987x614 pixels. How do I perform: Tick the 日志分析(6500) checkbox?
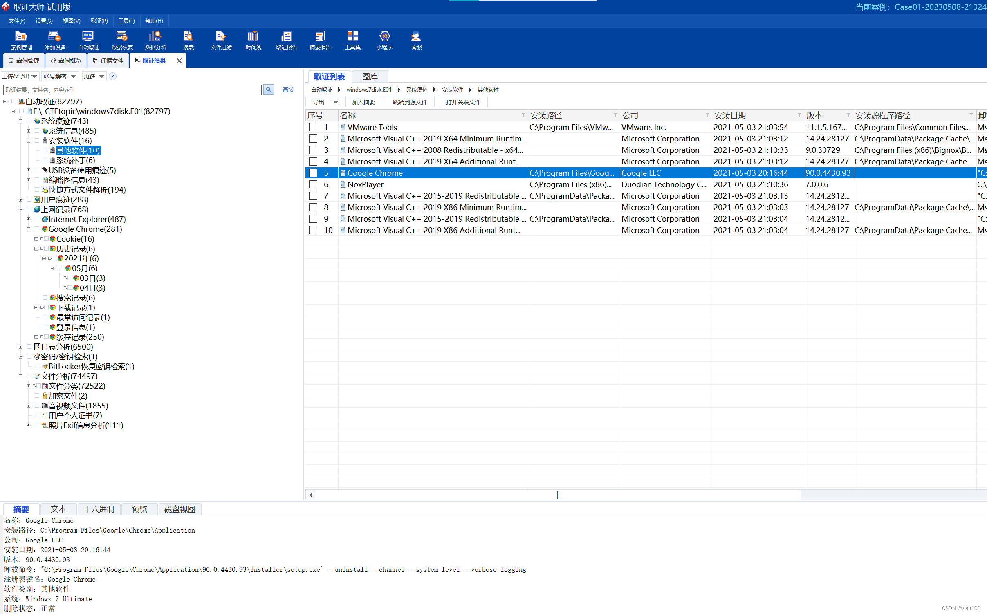point(29,346)
